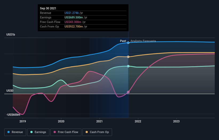Click the US$922.700m cash from op value

(74, 26)
